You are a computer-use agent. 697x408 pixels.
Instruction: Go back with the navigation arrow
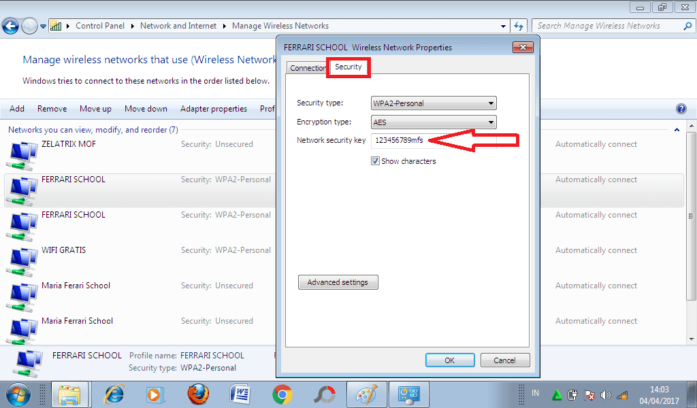pos(10,27)
